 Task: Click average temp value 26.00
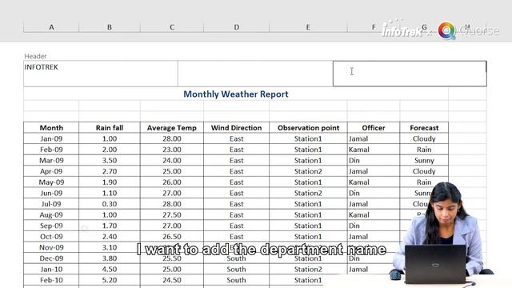(172, 182)
